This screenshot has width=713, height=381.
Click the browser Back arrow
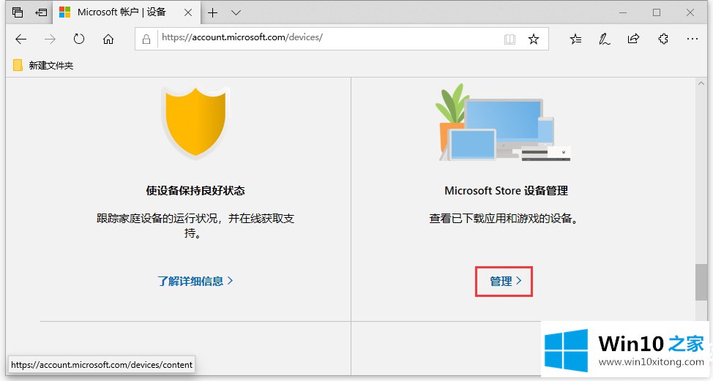[x=21, y=39]
